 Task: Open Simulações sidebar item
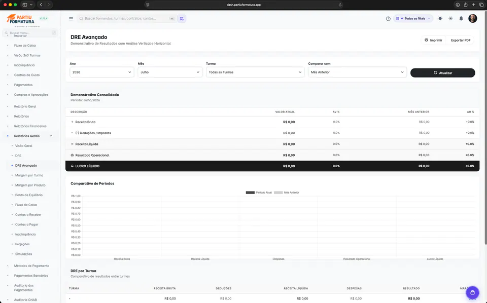tap(24, 254)
